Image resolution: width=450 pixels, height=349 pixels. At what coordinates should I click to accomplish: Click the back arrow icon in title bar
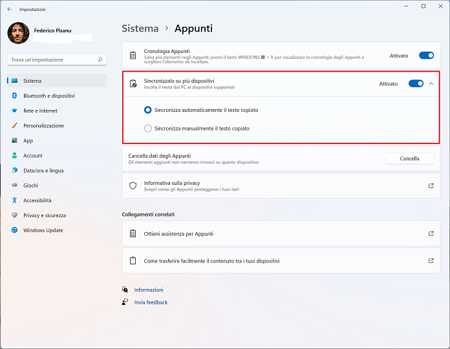click(9, 9)
